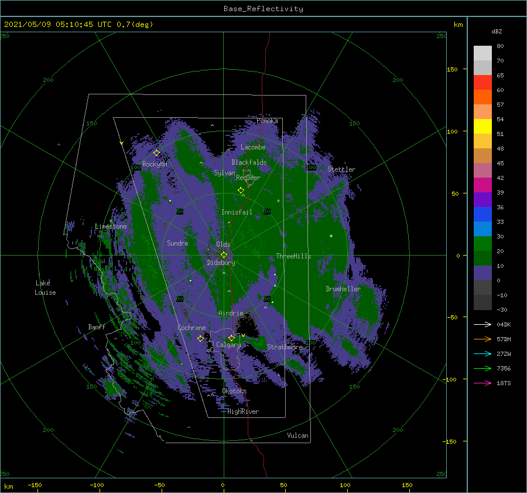Image resolution: width=527 pixels, height=493 pixels.
Task: Click the yellow radar-site marker above Didsbury
Action: coord(224,255)
